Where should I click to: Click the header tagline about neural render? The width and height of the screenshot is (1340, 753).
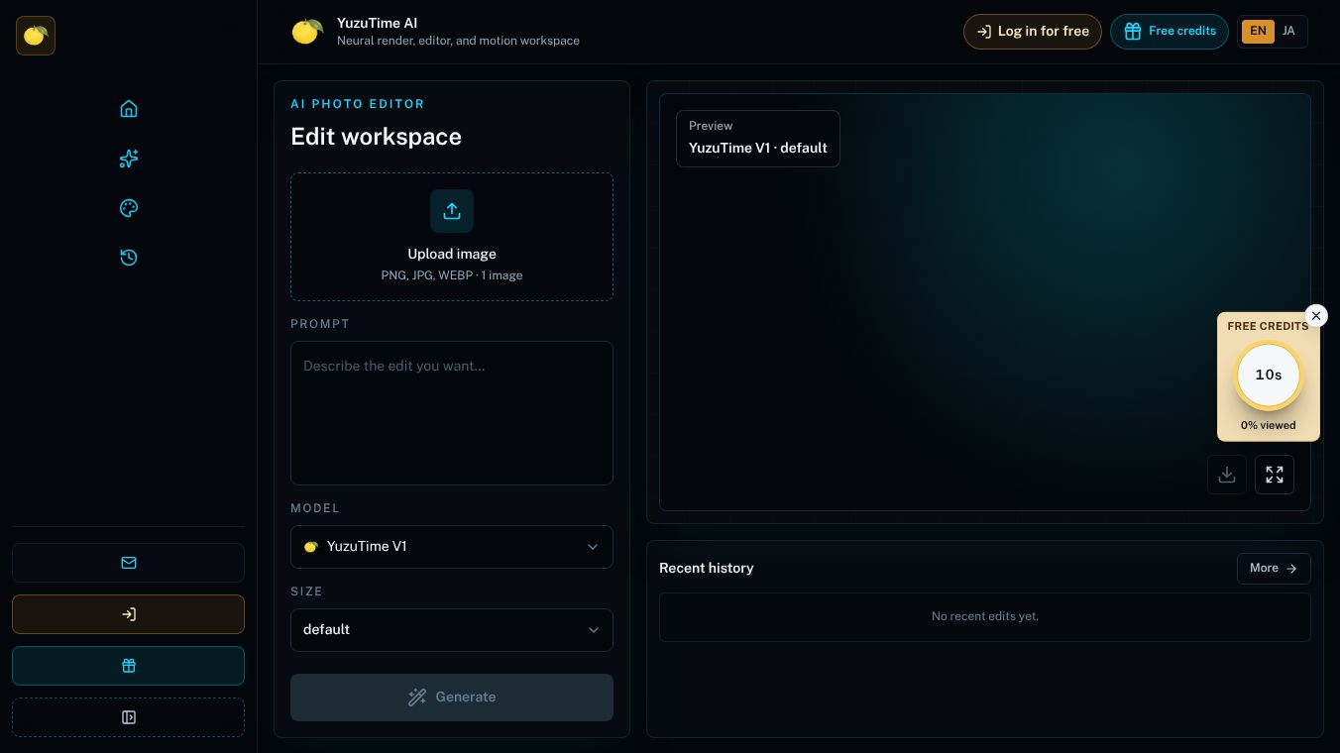458,42
